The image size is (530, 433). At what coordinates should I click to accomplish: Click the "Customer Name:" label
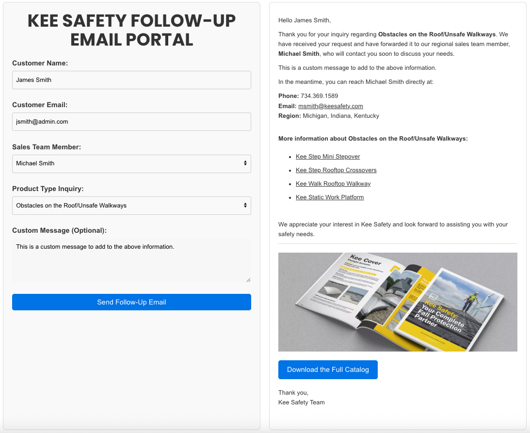(40, 63)
